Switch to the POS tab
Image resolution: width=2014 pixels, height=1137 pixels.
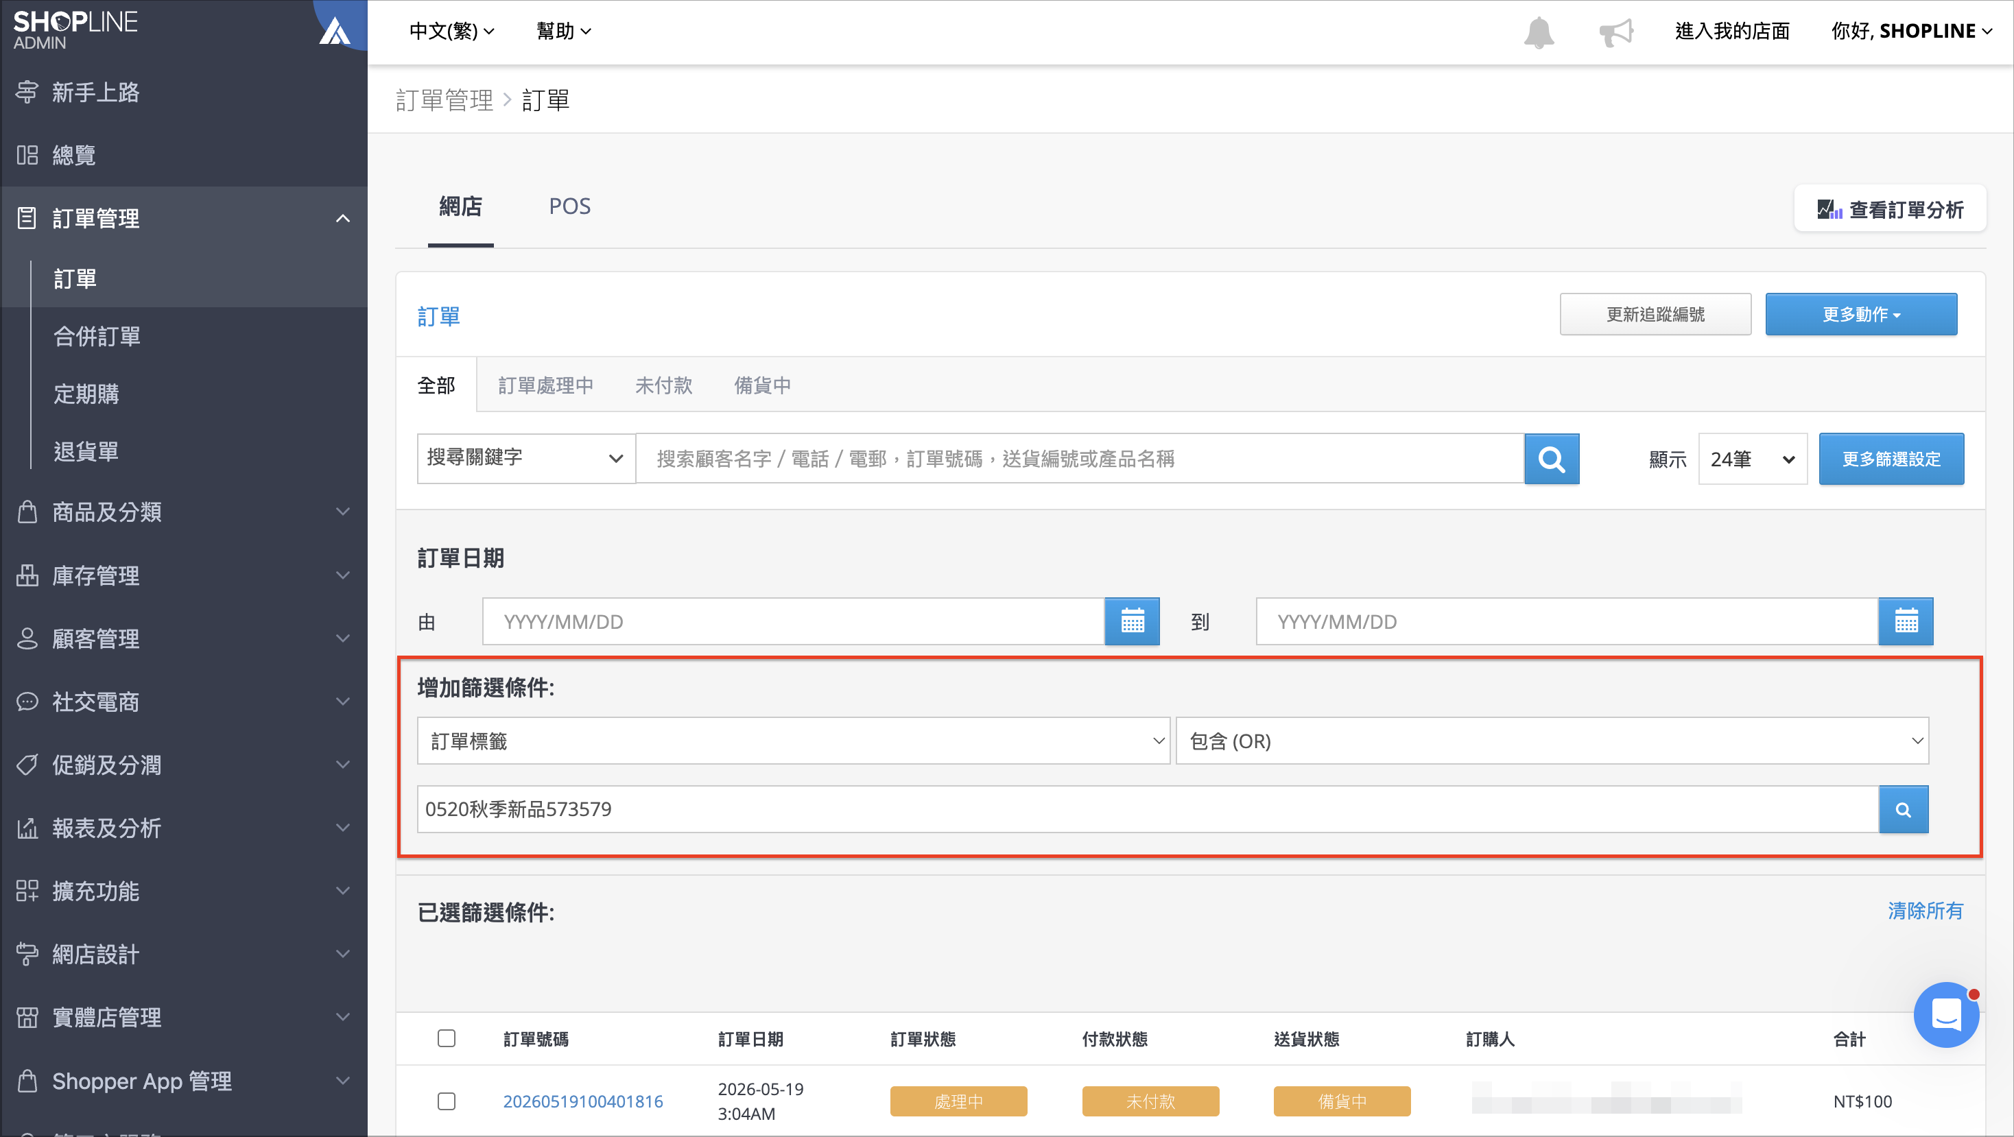click(x=570, y=206)
